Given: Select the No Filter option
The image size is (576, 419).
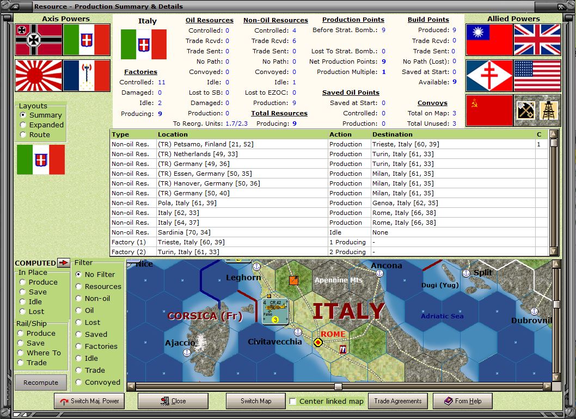Looking at the screenshot, I should pyautogui.click(x=95, y=274).
